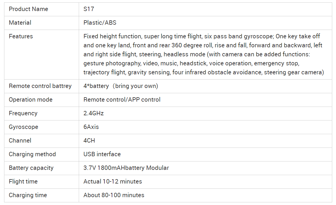The width and height of the screenshot is (336, 205).
Task: Select the "S17" product name value
Action: [89, 9]
